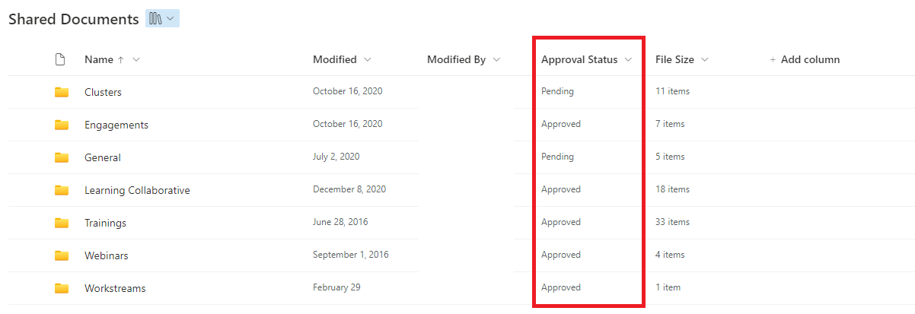Expand the Name column dropdown
The width and height of the screenshot is (915, 314).
click(136, 60)
